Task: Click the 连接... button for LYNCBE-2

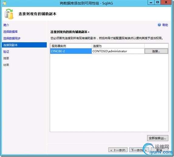Action: [x=156, y=51]
